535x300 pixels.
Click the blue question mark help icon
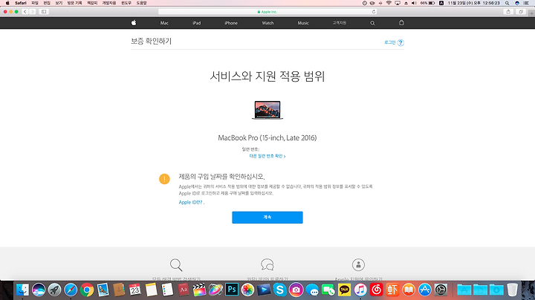point(401,42)
